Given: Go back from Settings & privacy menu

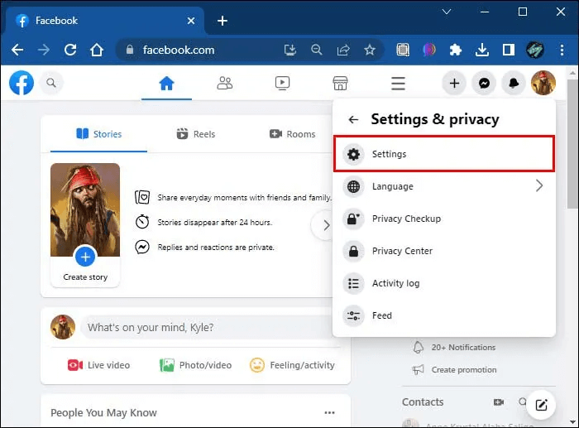Looking at the screenshot, I should pos(353,119).
